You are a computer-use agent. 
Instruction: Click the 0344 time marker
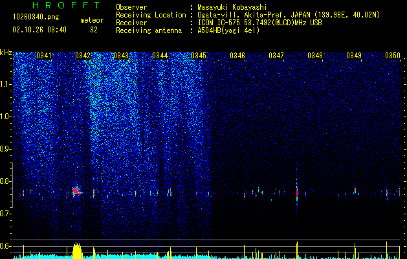160,56
